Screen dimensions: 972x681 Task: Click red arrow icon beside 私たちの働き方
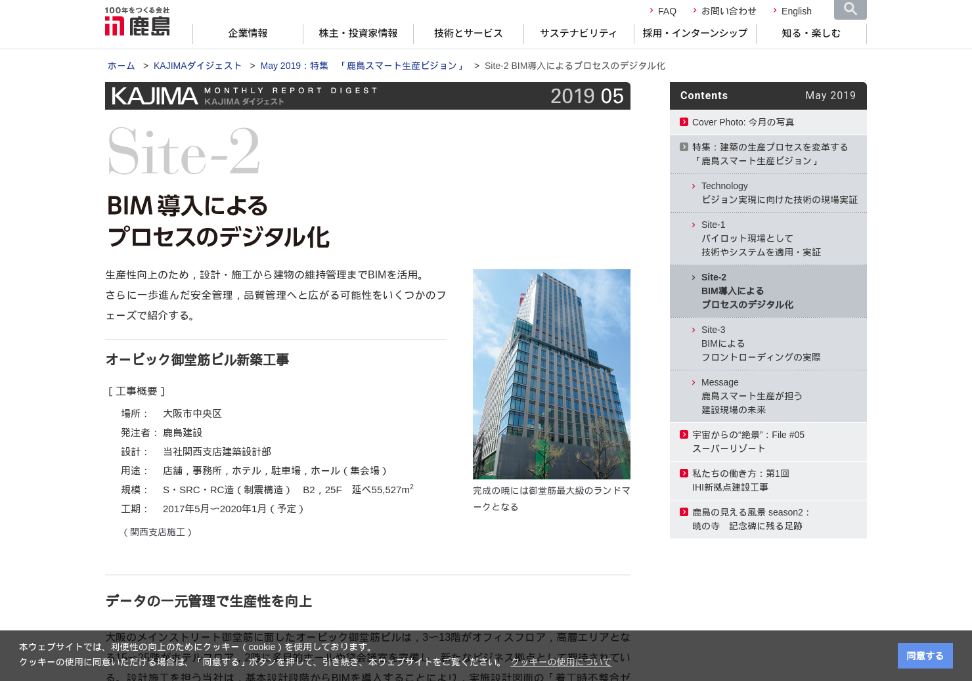coord(684,473)
